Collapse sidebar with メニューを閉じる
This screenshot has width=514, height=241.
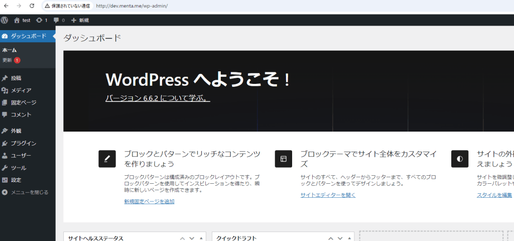[x=29, y=192]
